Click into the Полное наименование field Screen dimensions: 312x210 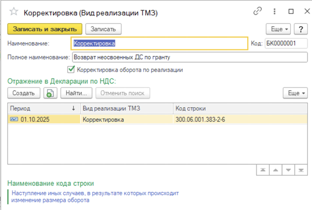pos(189,57)
